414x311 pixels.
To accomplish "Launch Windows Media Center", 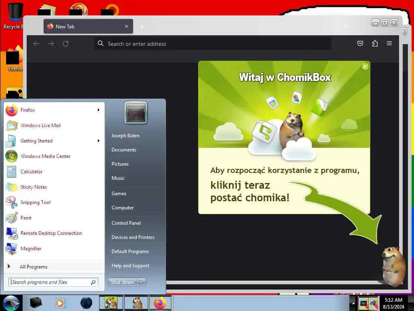I will tap(55, 156).
